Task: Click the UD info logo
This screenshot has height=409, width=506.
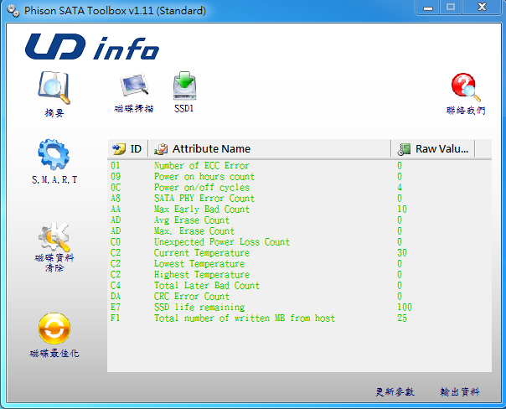Action: [x=92, y=47]
